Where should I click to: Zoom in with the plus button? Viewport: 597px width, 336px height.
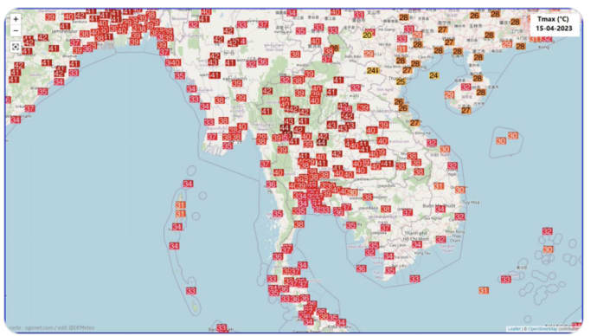[x=16, y=19]
